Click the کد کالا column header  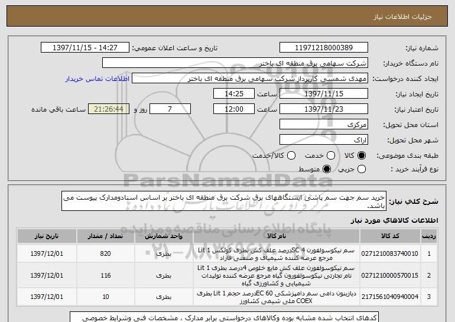pyautogui.click(x=390, y=236)
